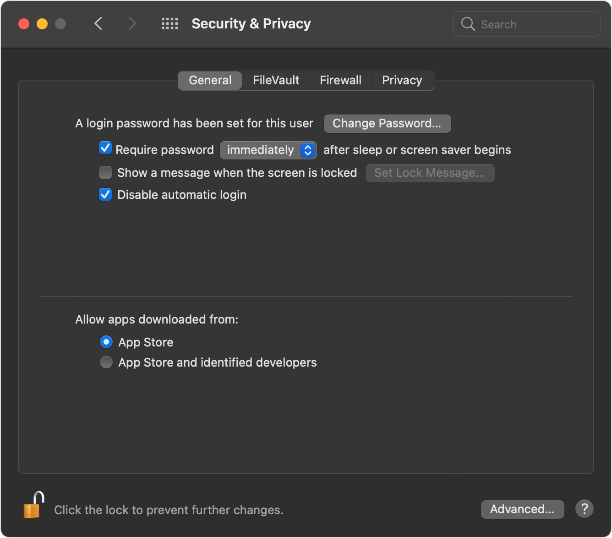The width and height of the screenshot is (612, 538).
Task: Click the search magnifier icon
Action: click(x=468, y=24)
